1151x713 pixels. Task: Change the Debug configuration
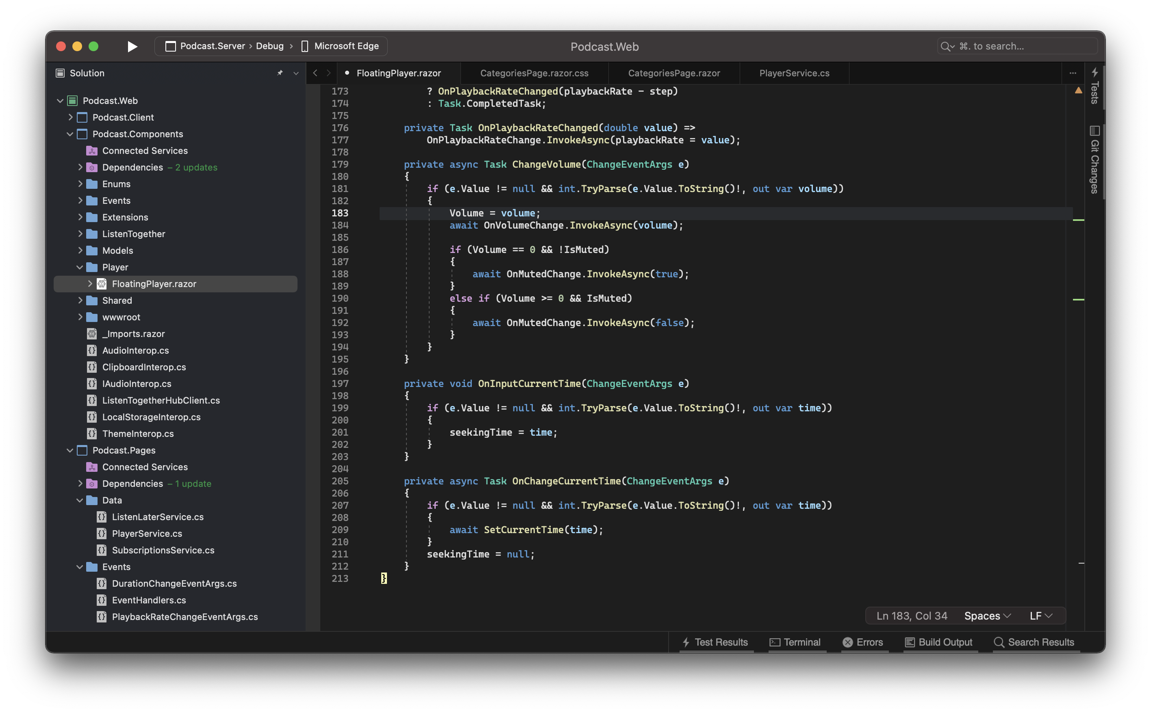pos(270,46)
